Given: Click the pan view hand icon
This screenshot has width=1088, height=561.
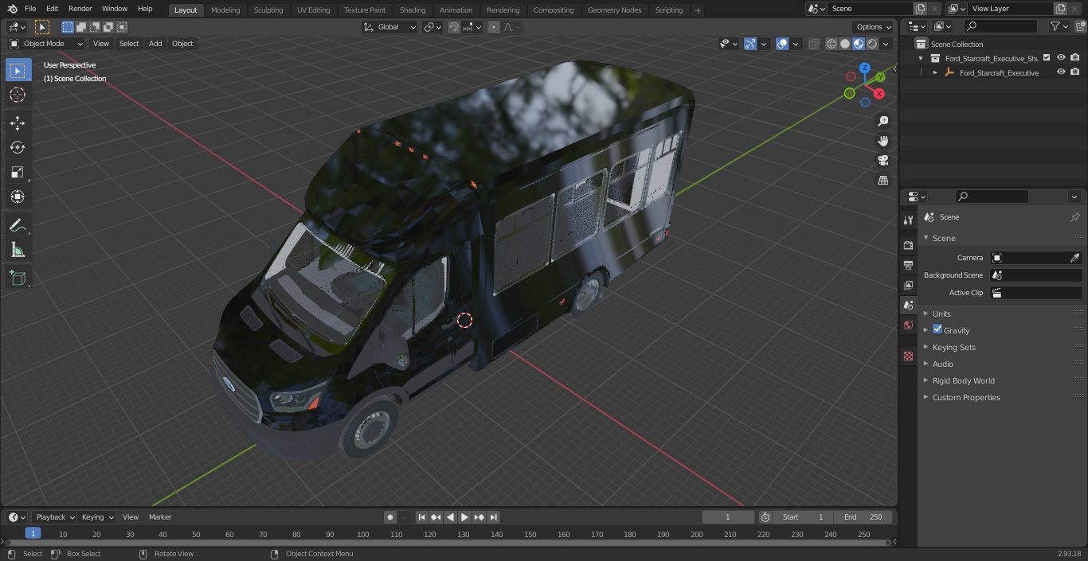Looking at the screenshot, I should (x=883, y=141).
